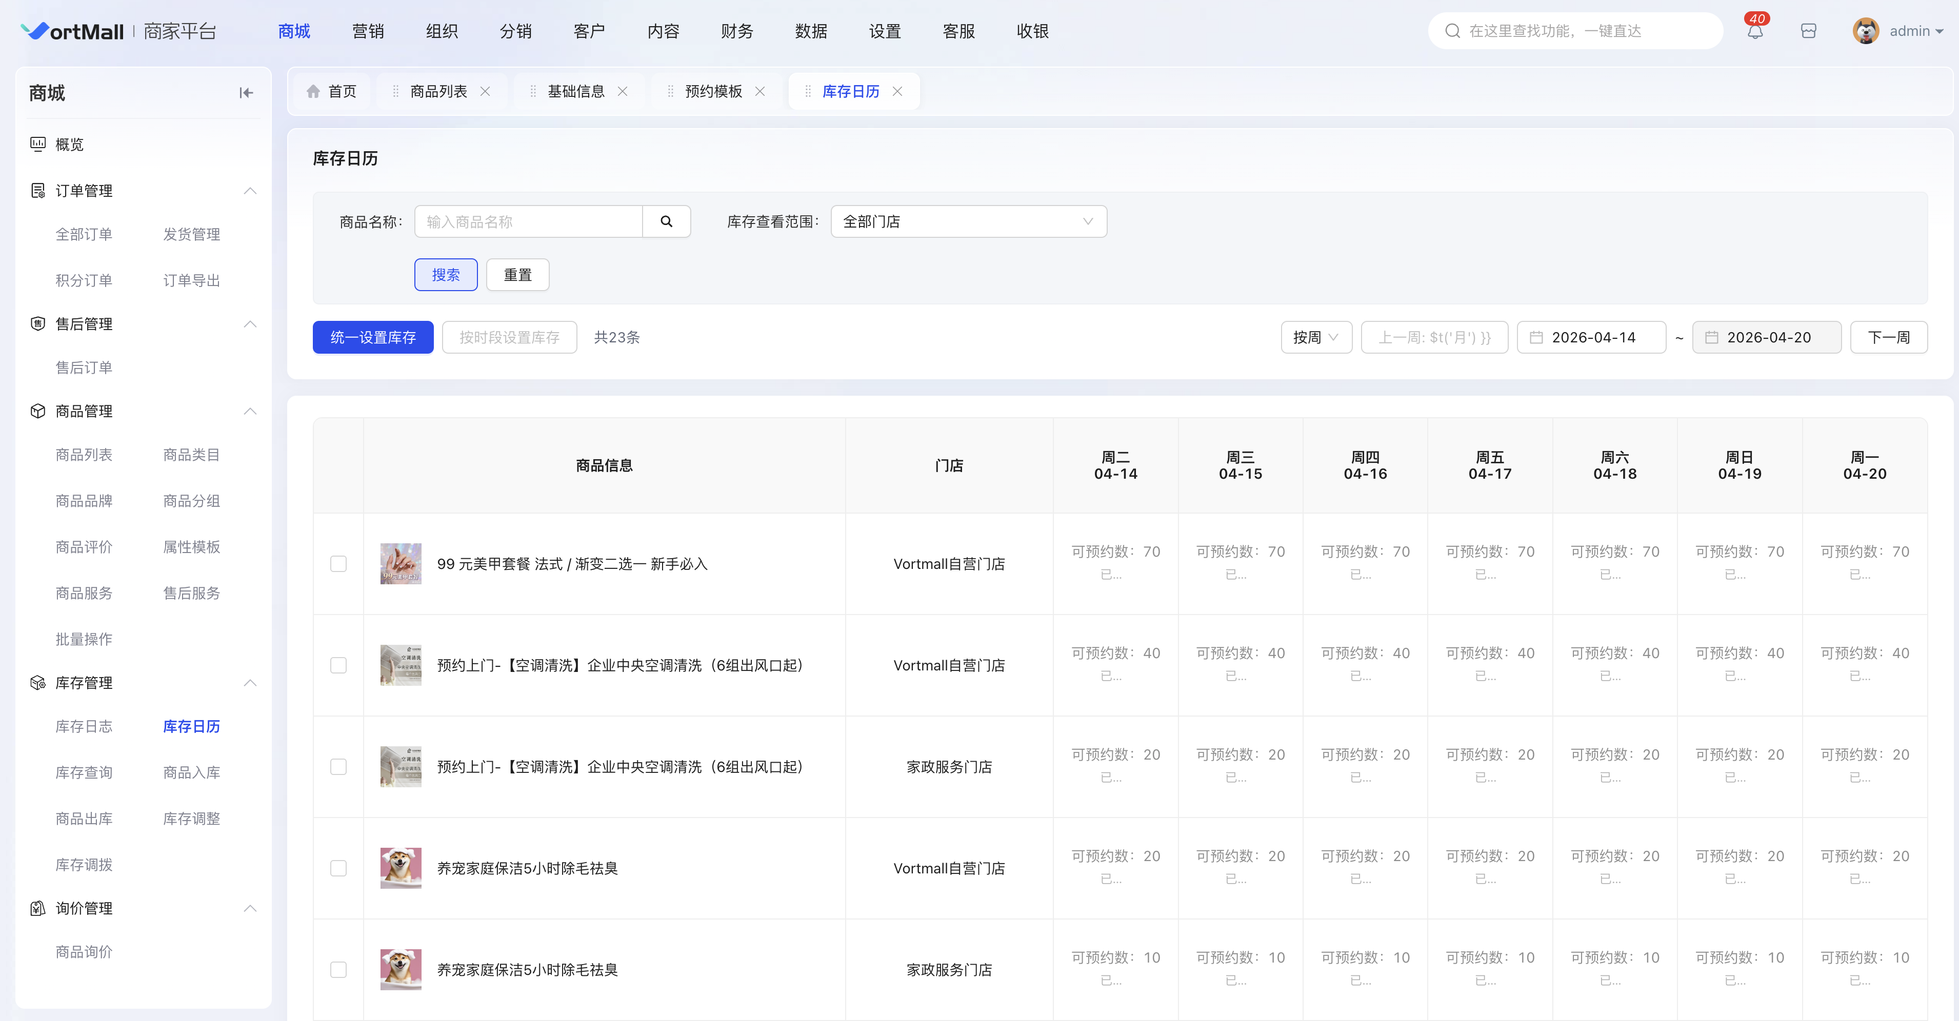Open the start date calendar 2026-04-14

(1592, 338)
